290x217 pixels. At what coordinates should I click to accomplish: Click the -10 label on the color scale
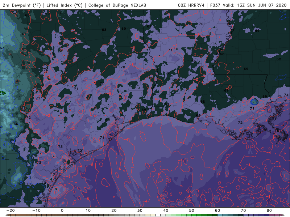pyautogui.click(x=37, y=210)
